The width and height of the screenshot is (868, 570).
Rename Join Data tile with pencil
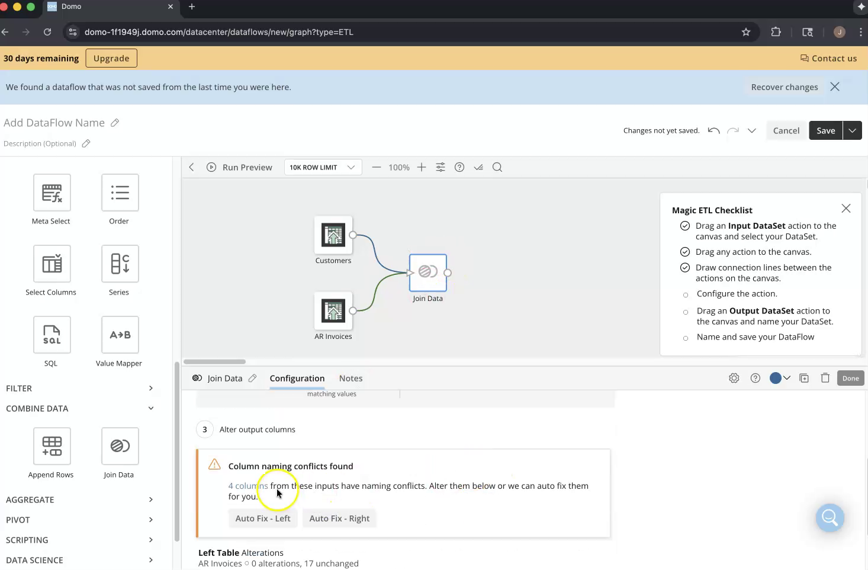coord(252,378)
